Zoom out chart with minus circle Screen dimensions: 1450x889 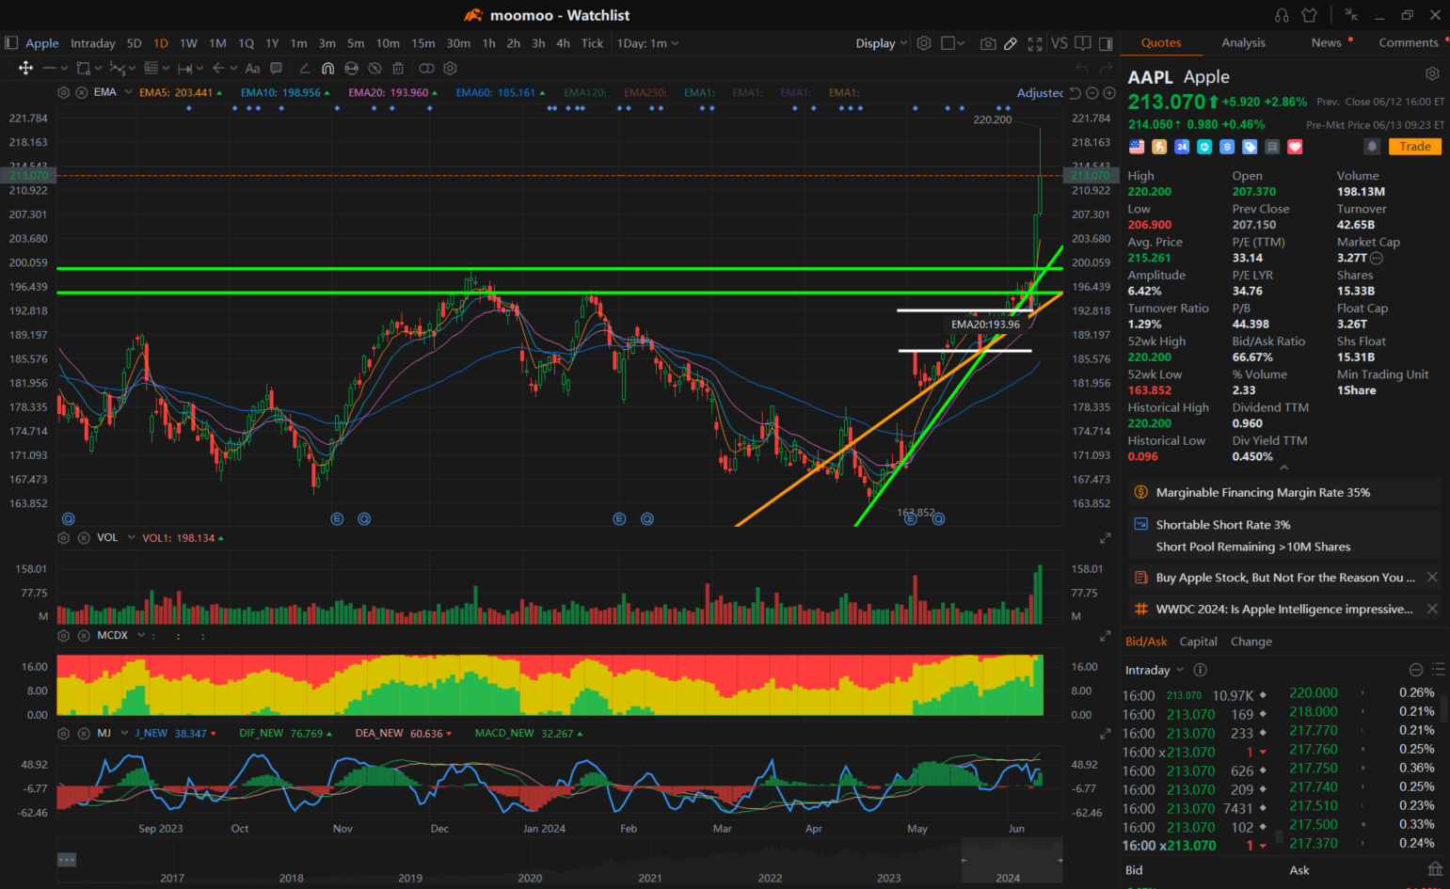(x=1091, y=93)
